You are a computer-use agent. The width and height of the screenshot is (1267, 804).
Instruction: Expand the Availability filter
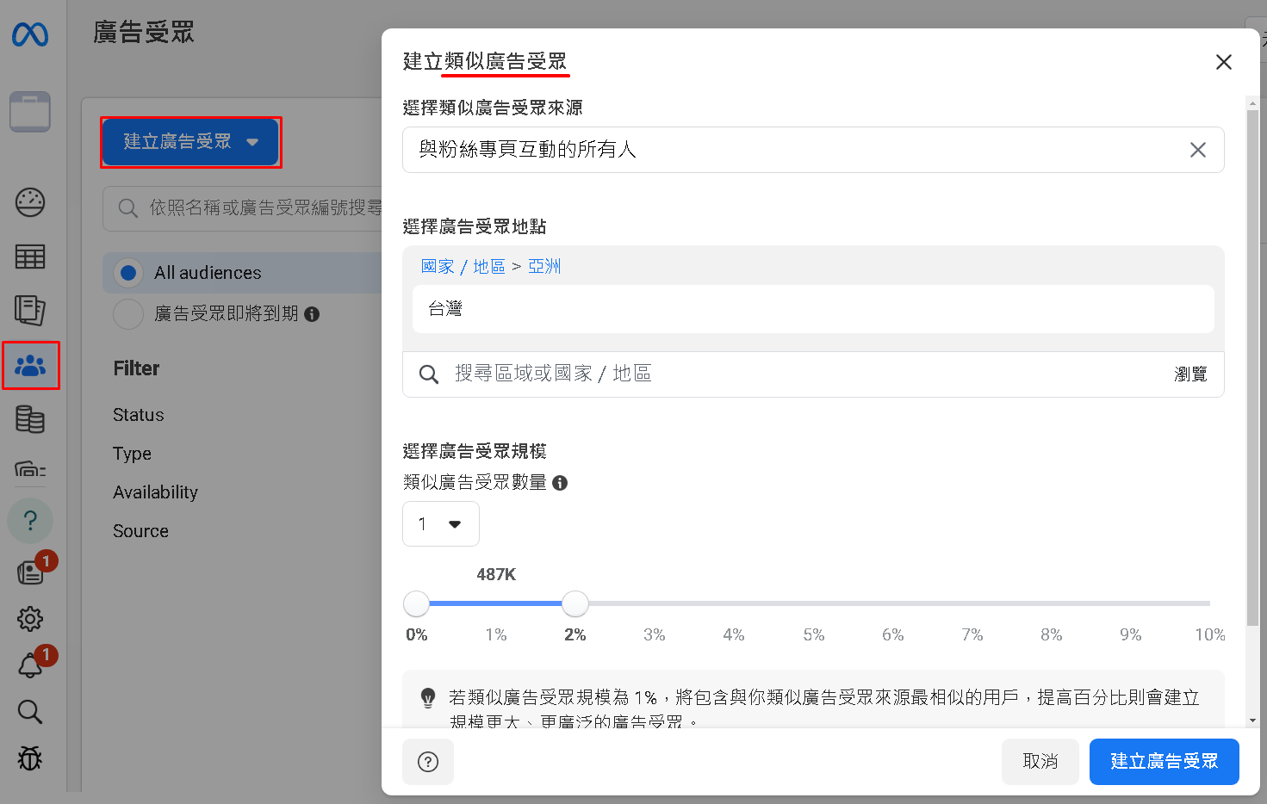[155, 492]
